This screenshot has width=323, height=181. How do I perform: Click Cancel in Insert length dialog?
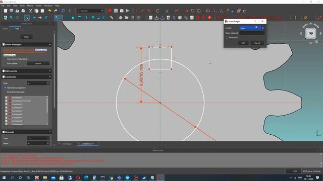[257, 43]
